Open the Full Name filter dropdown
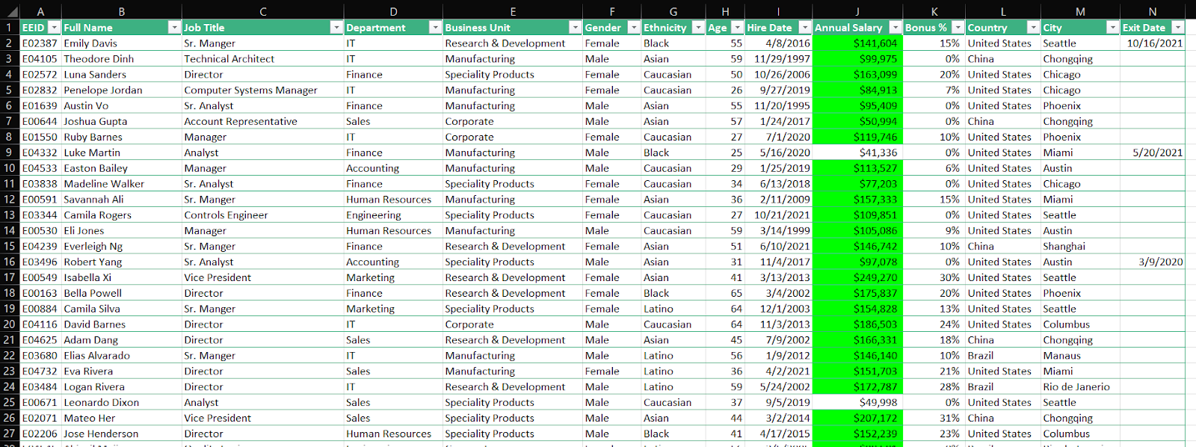Image resolution: width=1196 pixels, height=447 pixels. tap(174, 28)
